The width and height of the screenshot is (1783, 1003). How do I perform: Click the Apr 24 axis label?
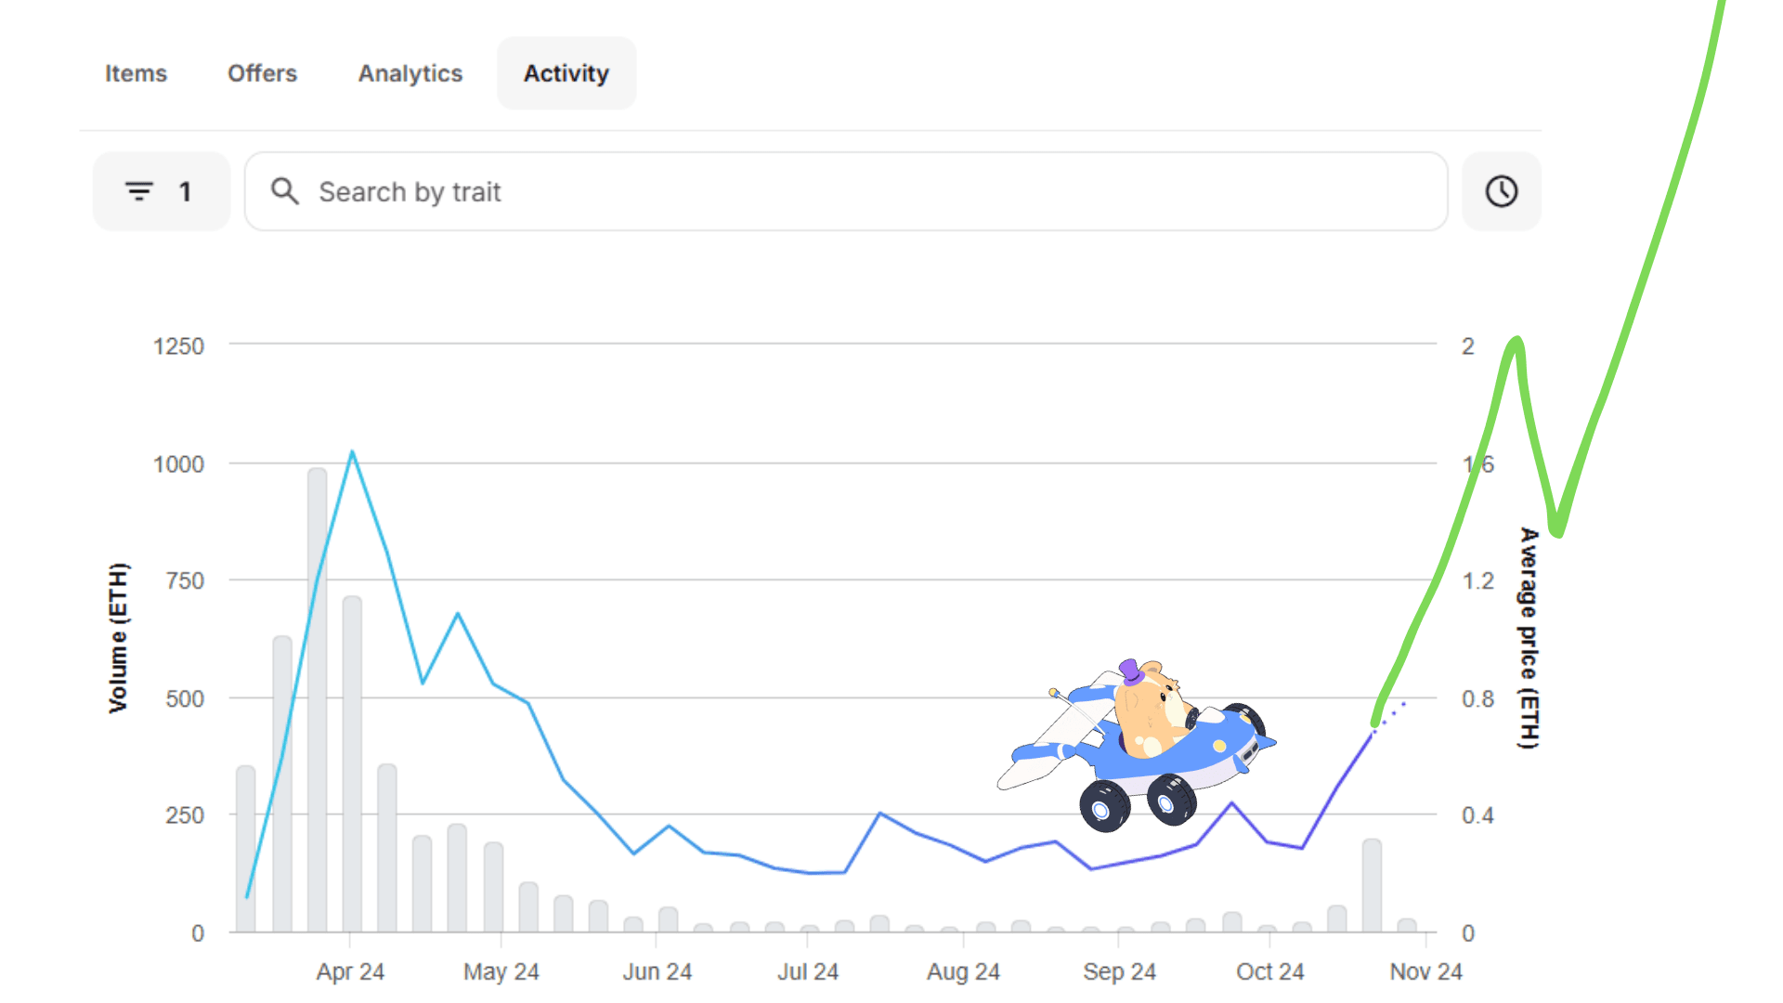[x=349, y=971]
